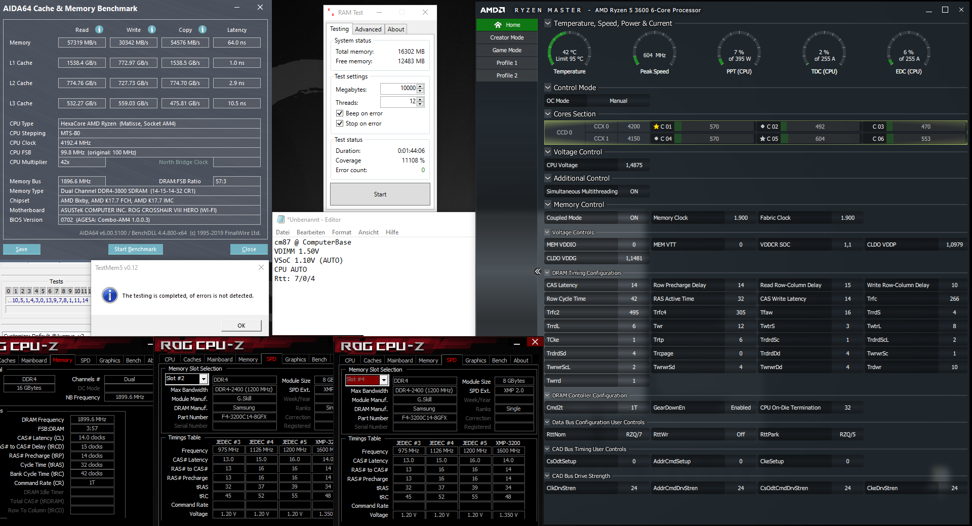
Task: Click the CPU Voltage value 1,4875
Action: (x=634, y=165)
